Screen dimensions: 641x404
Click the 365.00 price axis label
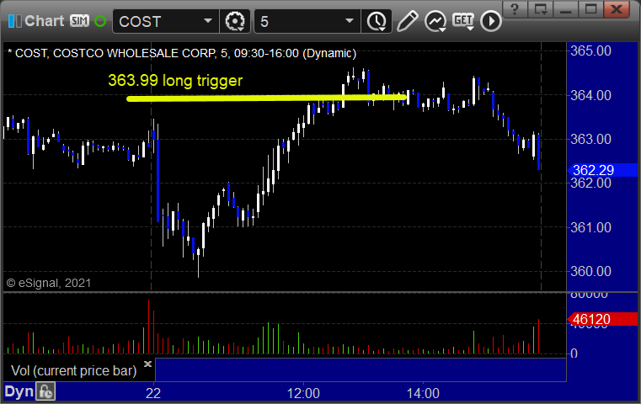590,51
